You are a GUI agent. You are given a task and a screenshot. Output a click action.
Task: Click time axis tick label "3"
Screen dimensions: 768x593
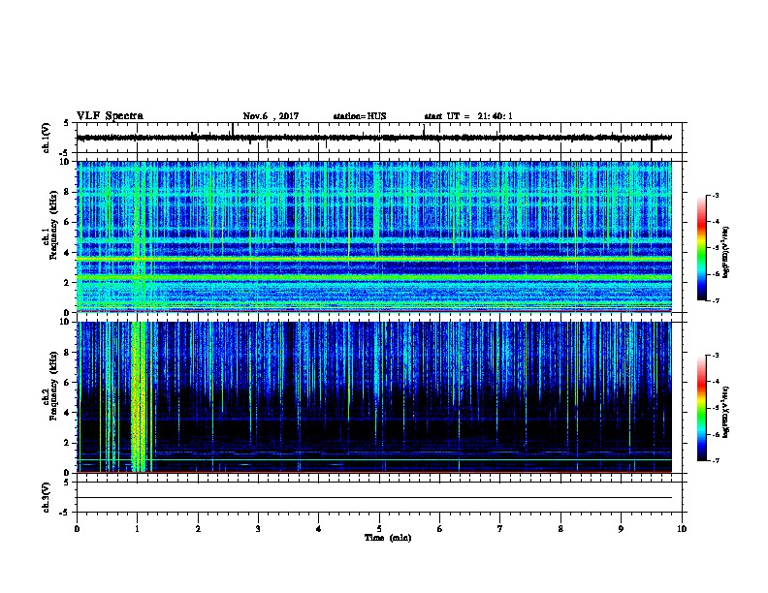coord(258,529)
